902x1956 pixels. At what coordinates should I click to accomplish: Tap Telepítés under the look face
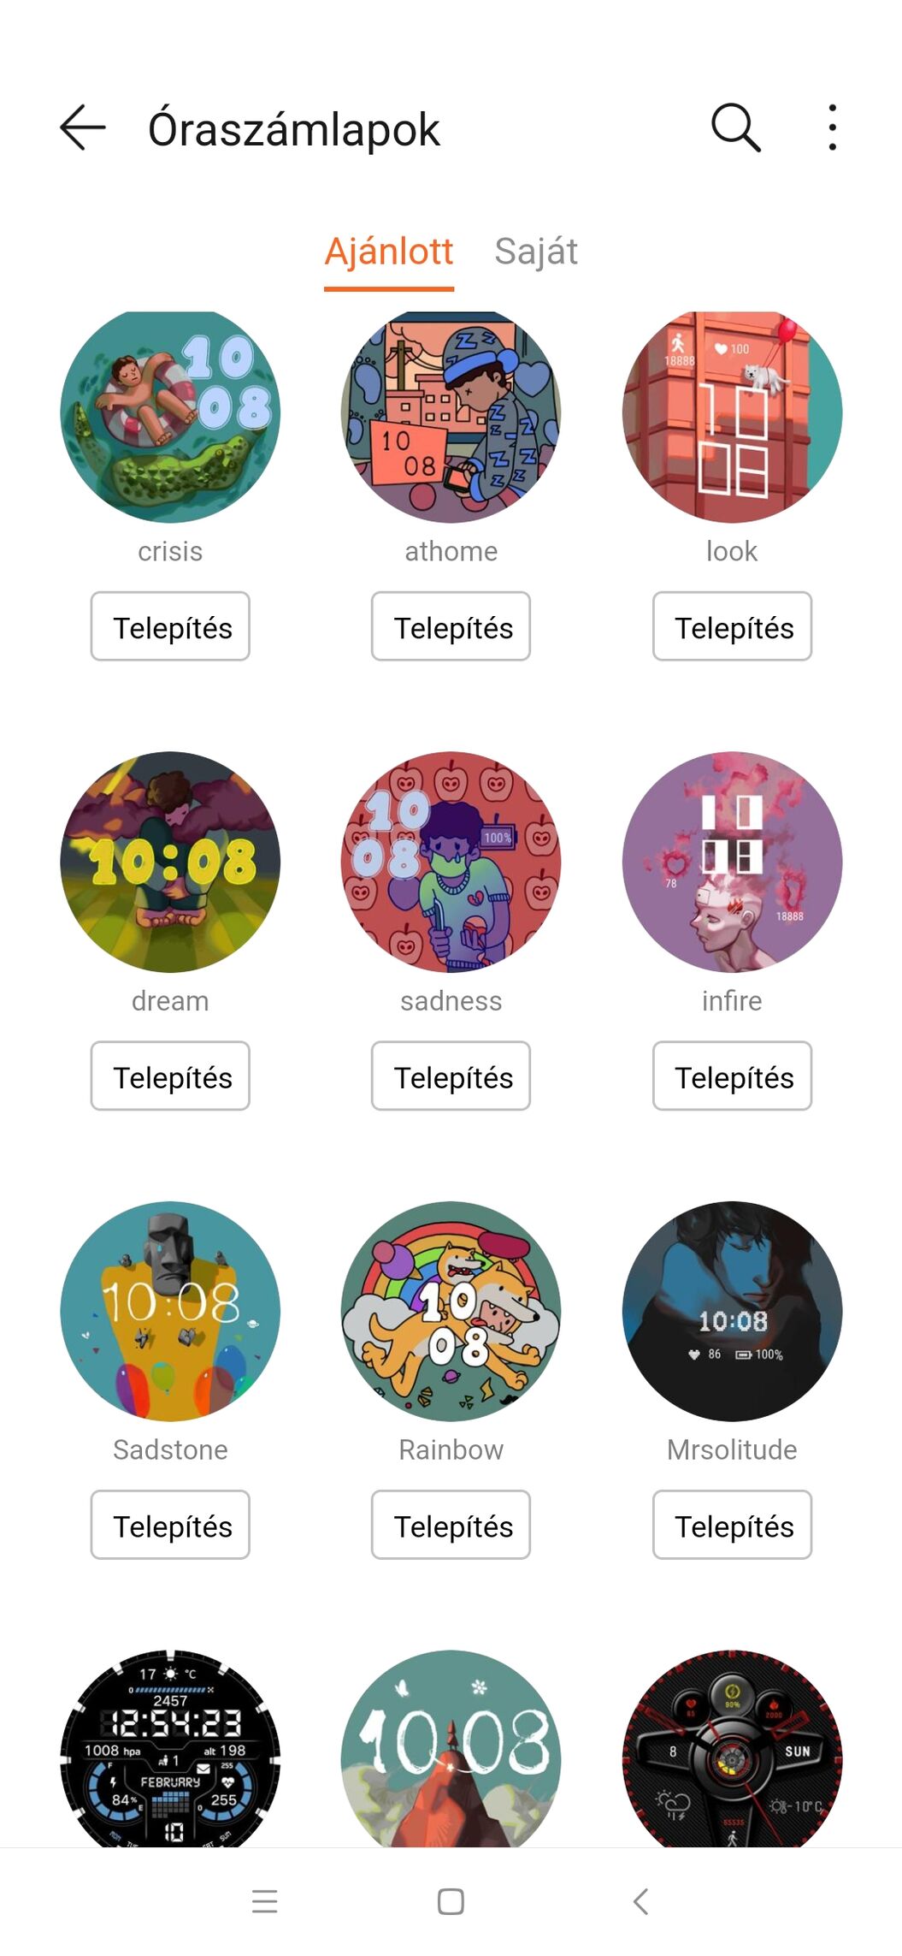click(732, 626)
